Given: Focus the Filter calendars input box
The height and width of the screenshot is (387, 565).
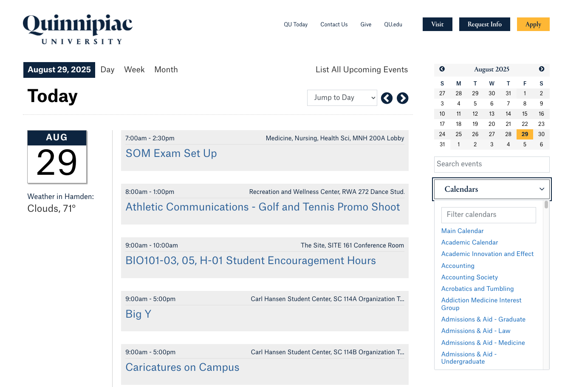Looking at the screenshot, I should pos(489,215).
